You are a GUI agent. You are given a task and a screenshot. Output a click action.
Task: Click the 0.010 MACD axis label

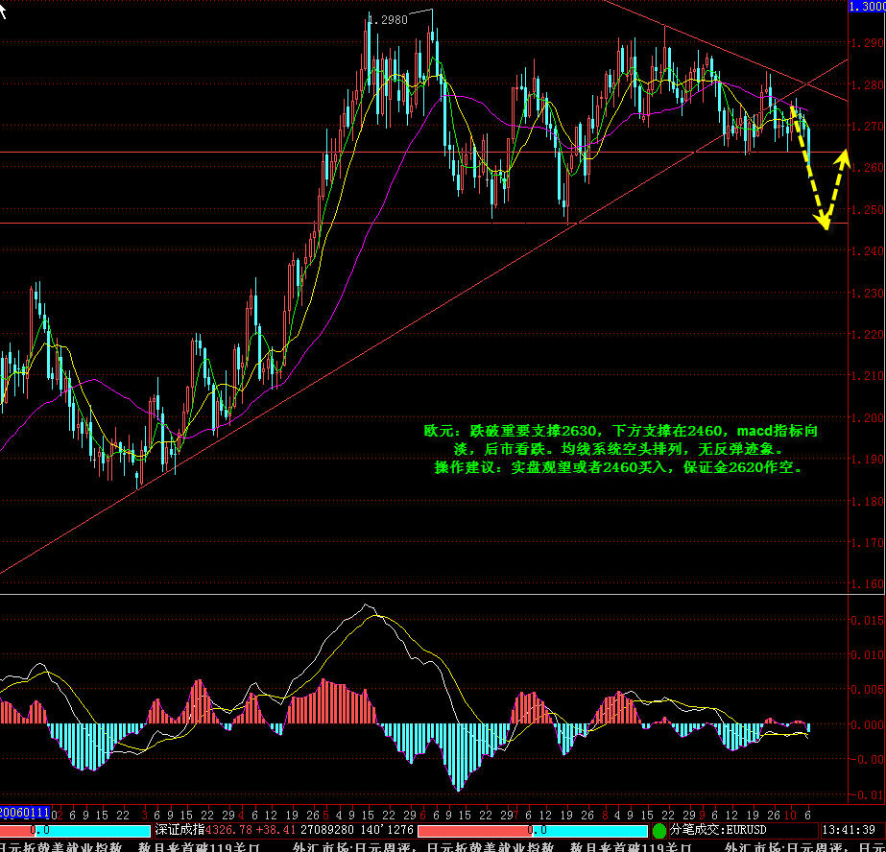[x=868, y=655]
